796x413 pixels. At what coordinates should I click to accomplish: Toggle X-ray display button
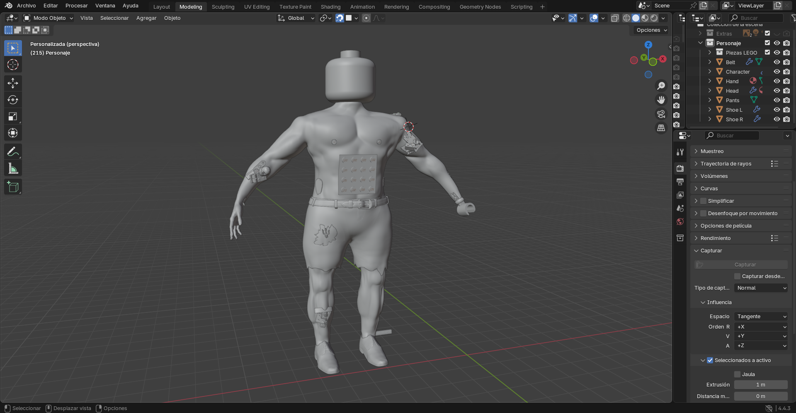615,18
